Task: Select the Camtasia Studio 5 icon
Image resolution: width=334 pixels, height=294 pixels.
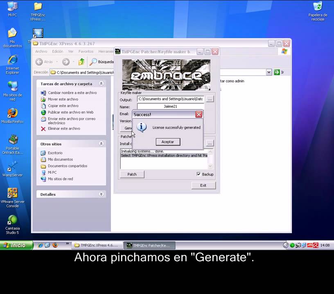Action: tap(12, 225)
